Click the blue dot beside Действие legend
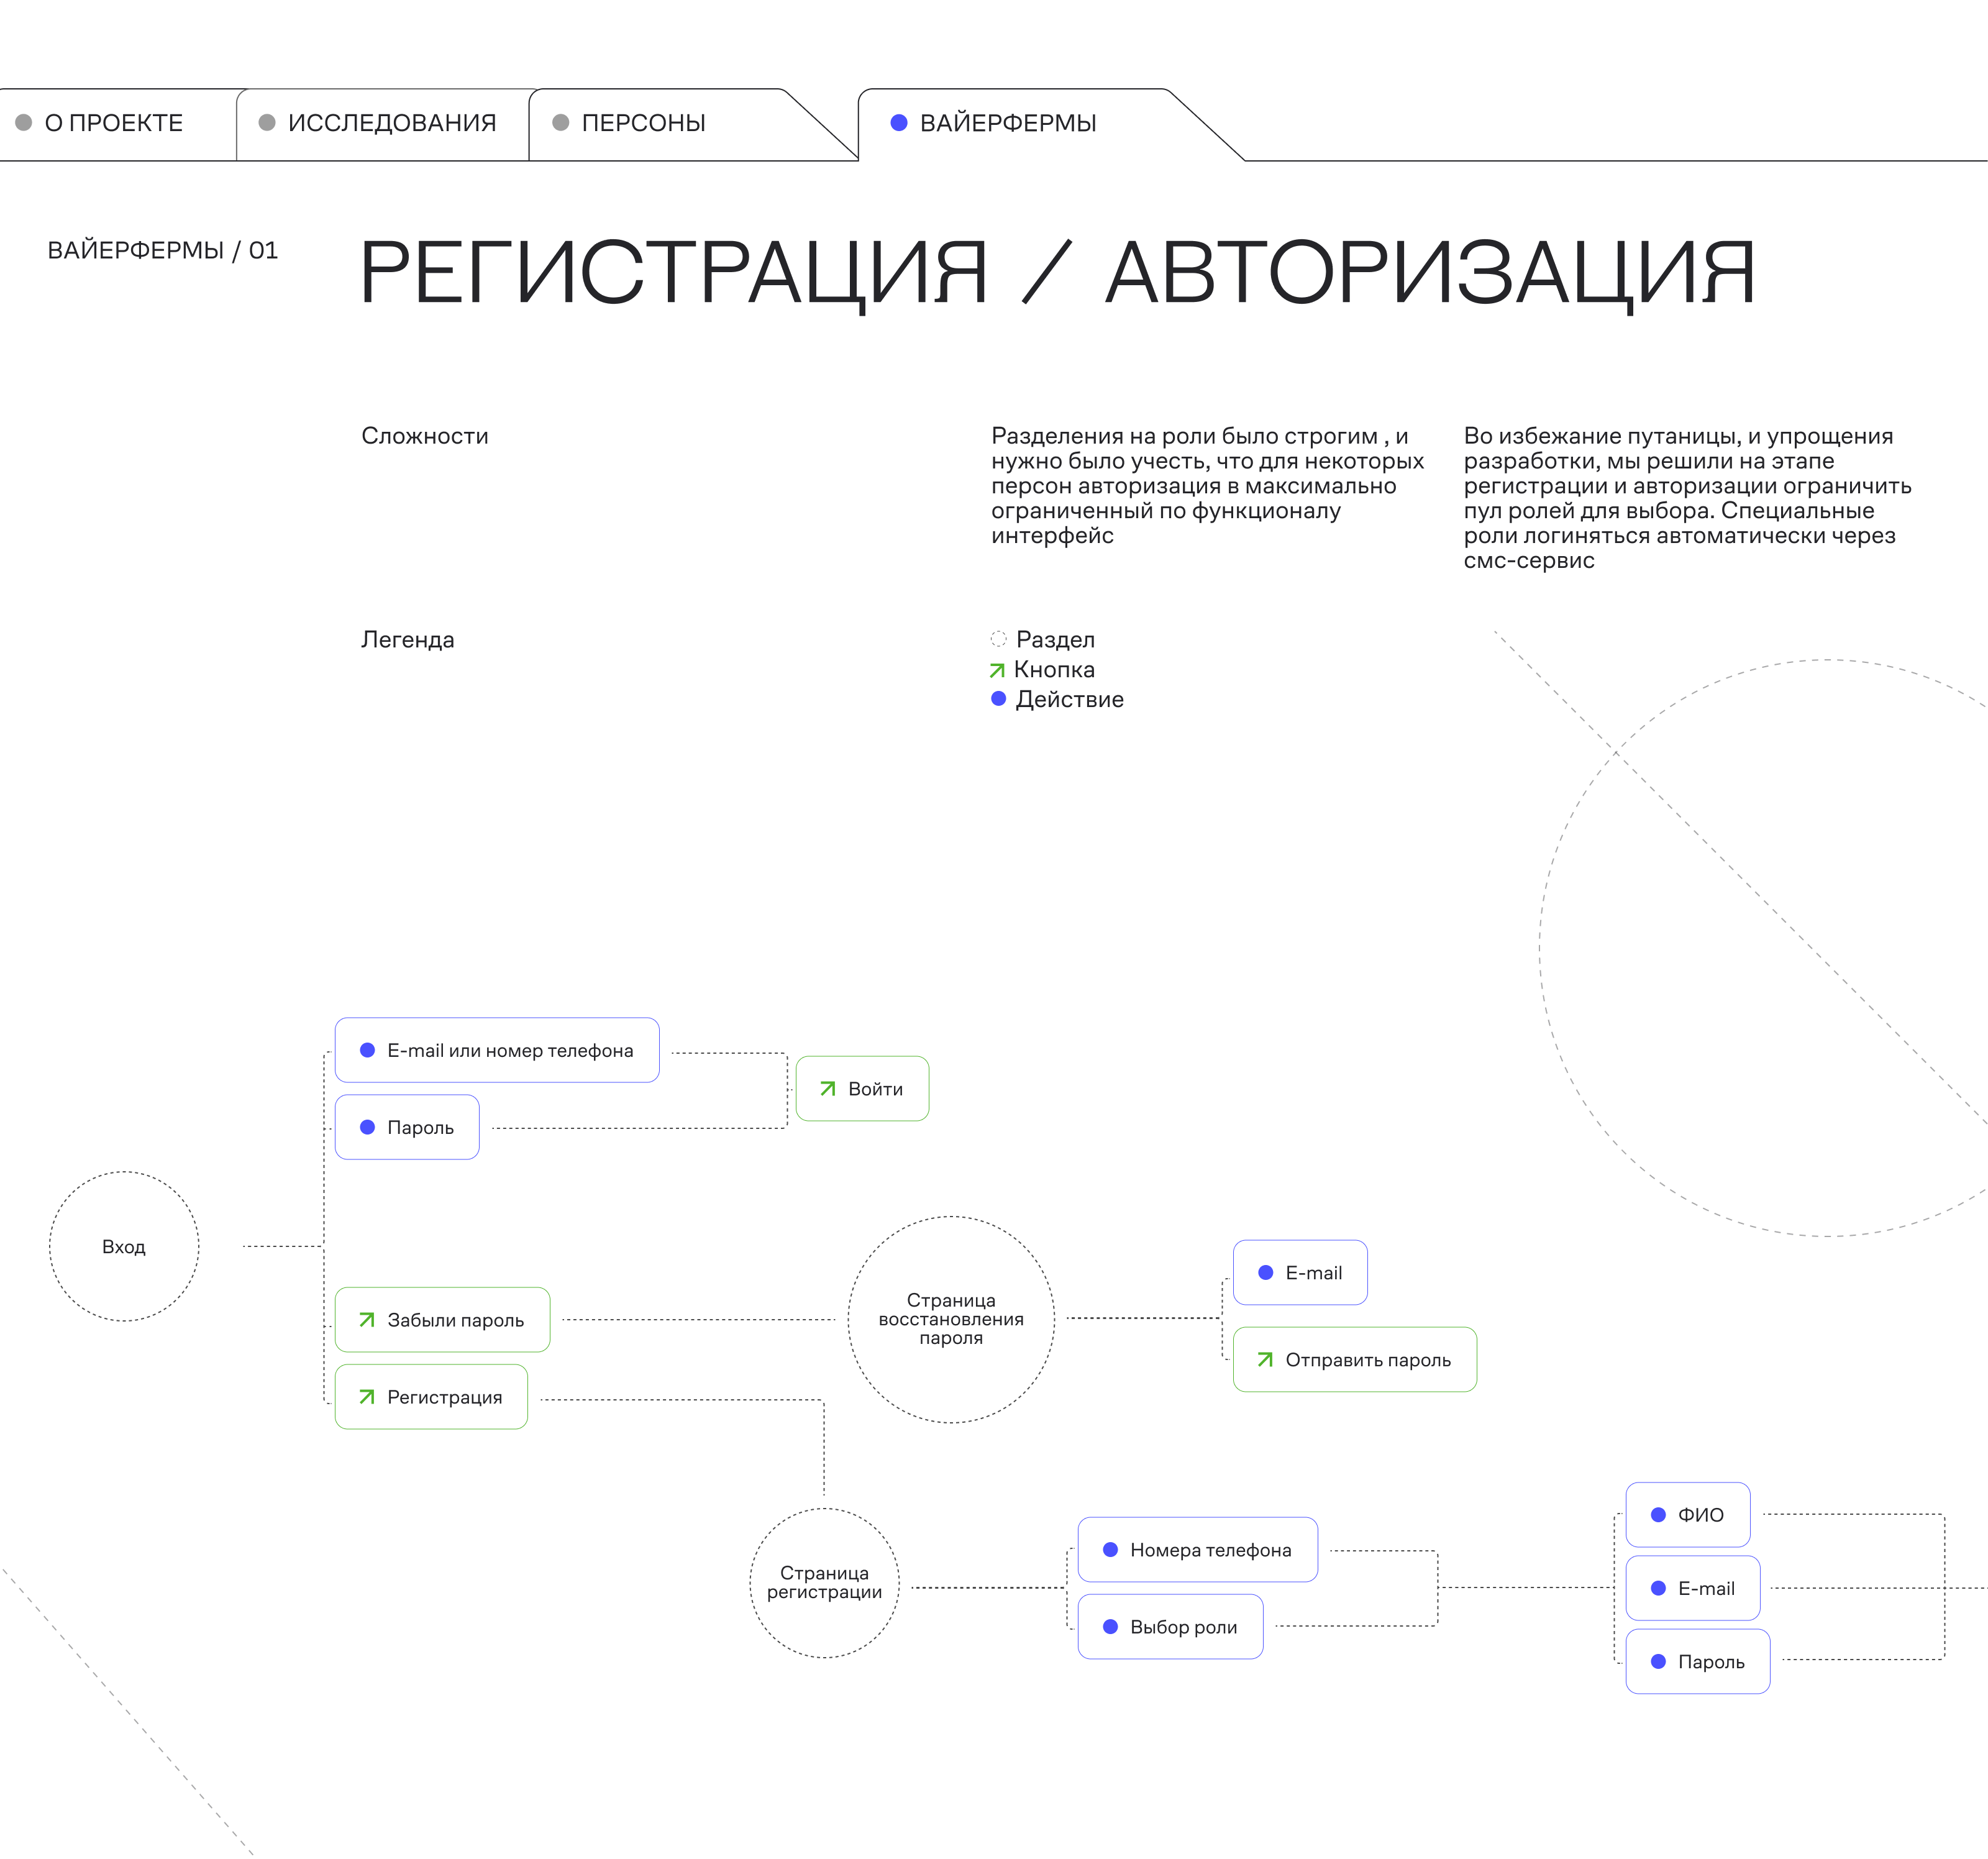Image resolution: width=1988 pixels, height=1859 pixels. (x=998, y=699)
